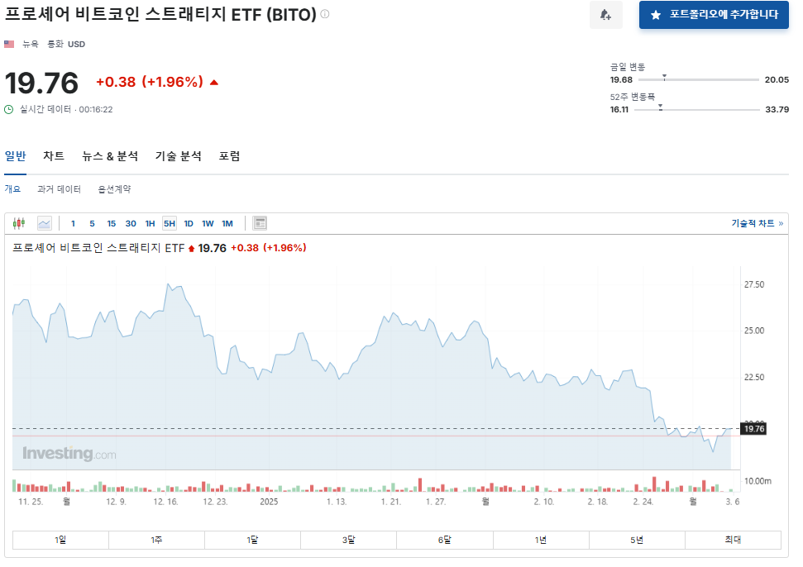
Task: Open the 기술적 차트 link
Action: tap(754, 223)
